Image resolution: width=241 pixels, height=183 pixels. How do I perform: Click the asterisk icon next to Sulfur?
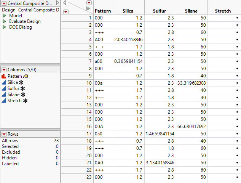pos(23,88)
